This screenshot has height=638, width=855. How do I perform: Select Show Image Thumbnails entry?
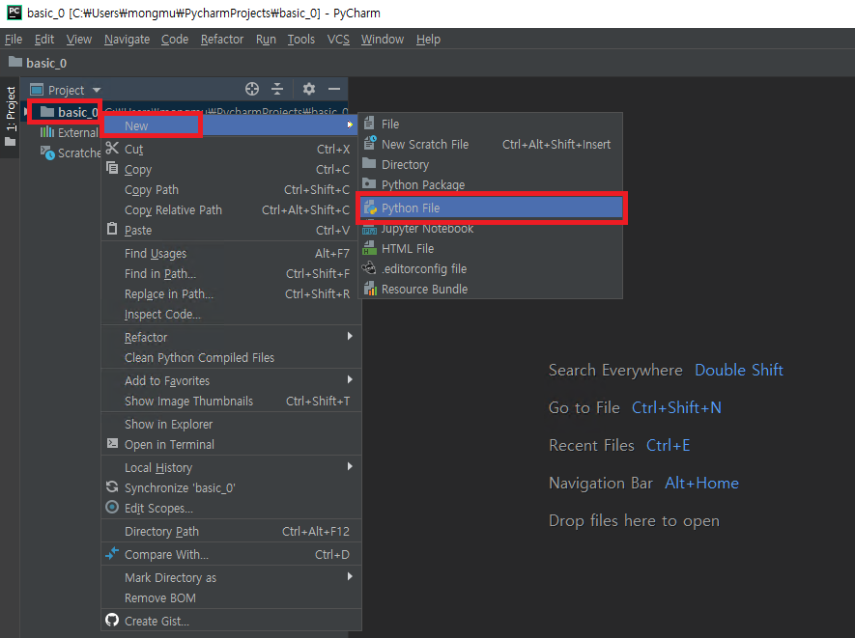coord(231,401)
